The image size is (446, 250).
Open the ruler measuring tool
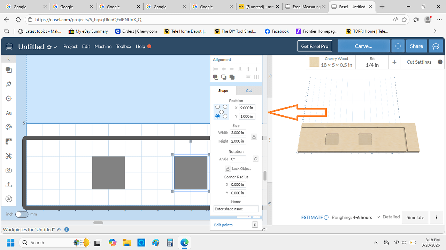tap(9, 142)
